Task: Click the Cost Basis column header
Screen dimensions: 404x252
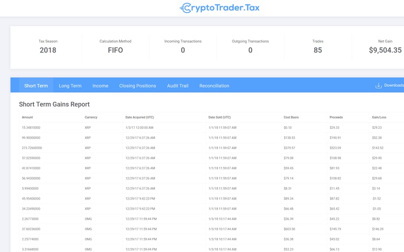Action: (291, 117)
